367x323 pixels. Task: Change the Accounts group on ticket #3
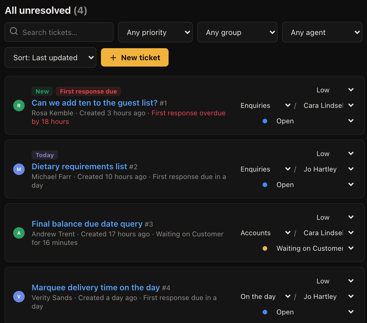click(x=266, y=233)
